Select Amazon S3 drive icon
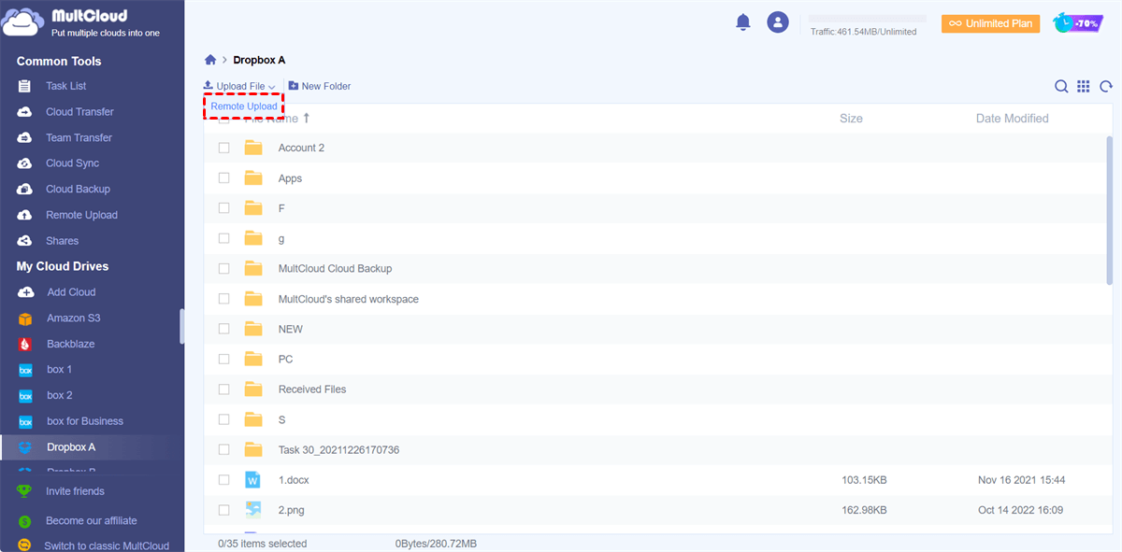 [x=25, y=318]
